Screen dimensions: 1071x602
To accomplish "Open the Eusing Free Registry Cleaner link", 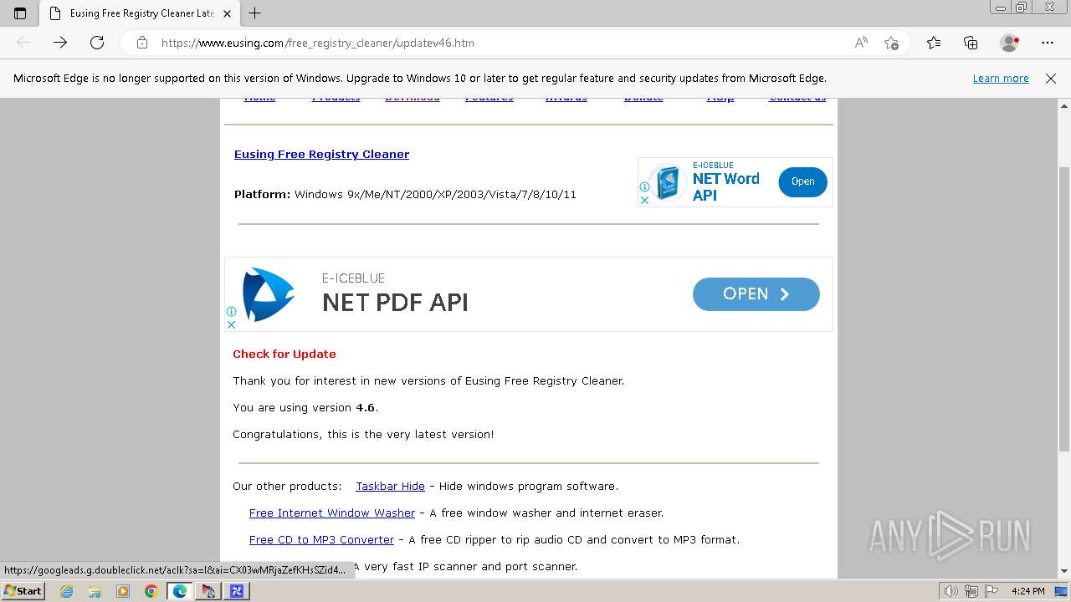I will (x=321, y=154).
